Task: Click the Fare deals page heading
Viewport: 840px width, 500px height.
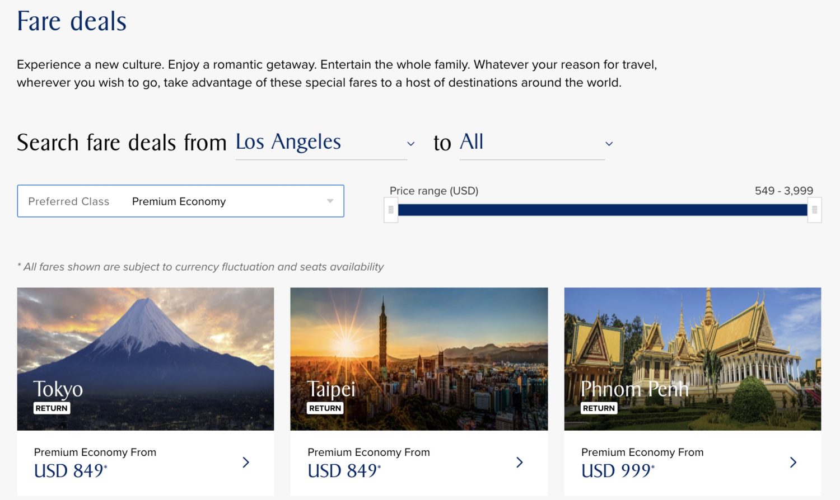Action: pos(71,21)
